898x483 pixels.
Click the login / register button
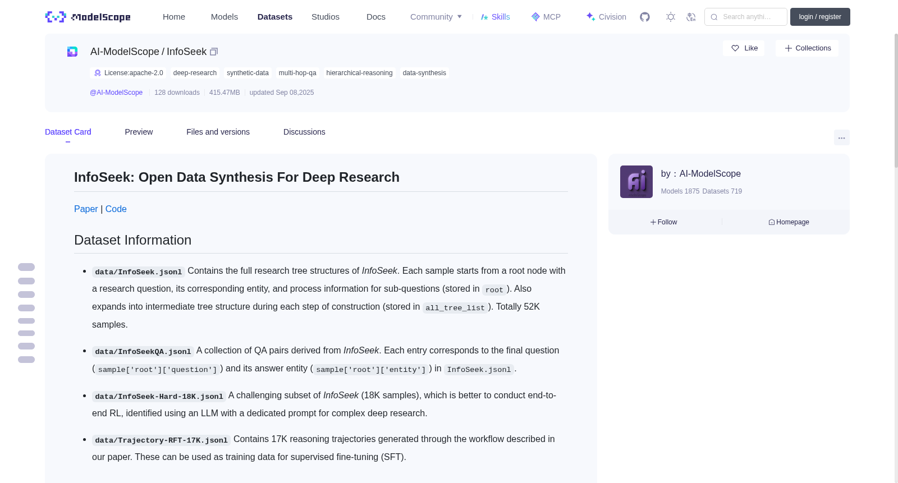820,17
